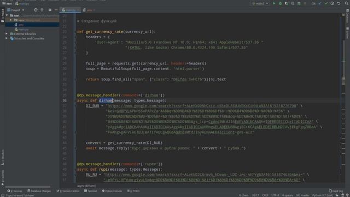Select main.py in the project tree
This screenshot has width=350, height=197.
32,29
